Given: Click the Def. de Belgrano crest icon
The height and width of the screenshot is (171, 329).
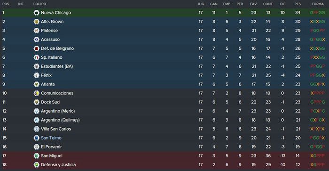Looking at the screenshot, I should pos(37,48).
